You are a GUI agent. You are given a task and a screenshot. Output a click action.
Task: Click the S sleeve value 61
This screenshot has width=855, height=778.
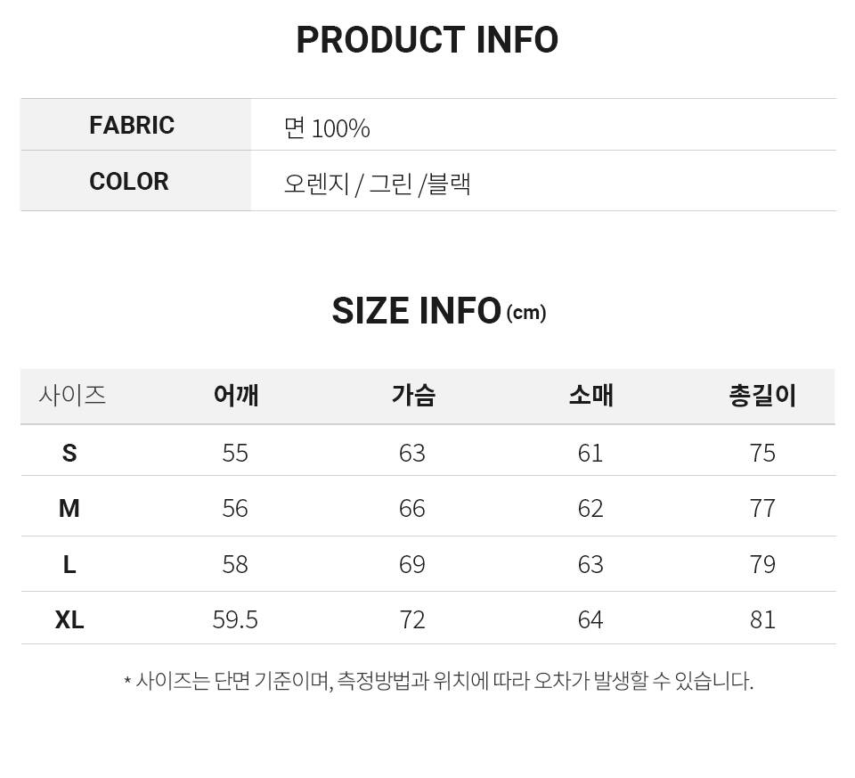click(590, 454)
